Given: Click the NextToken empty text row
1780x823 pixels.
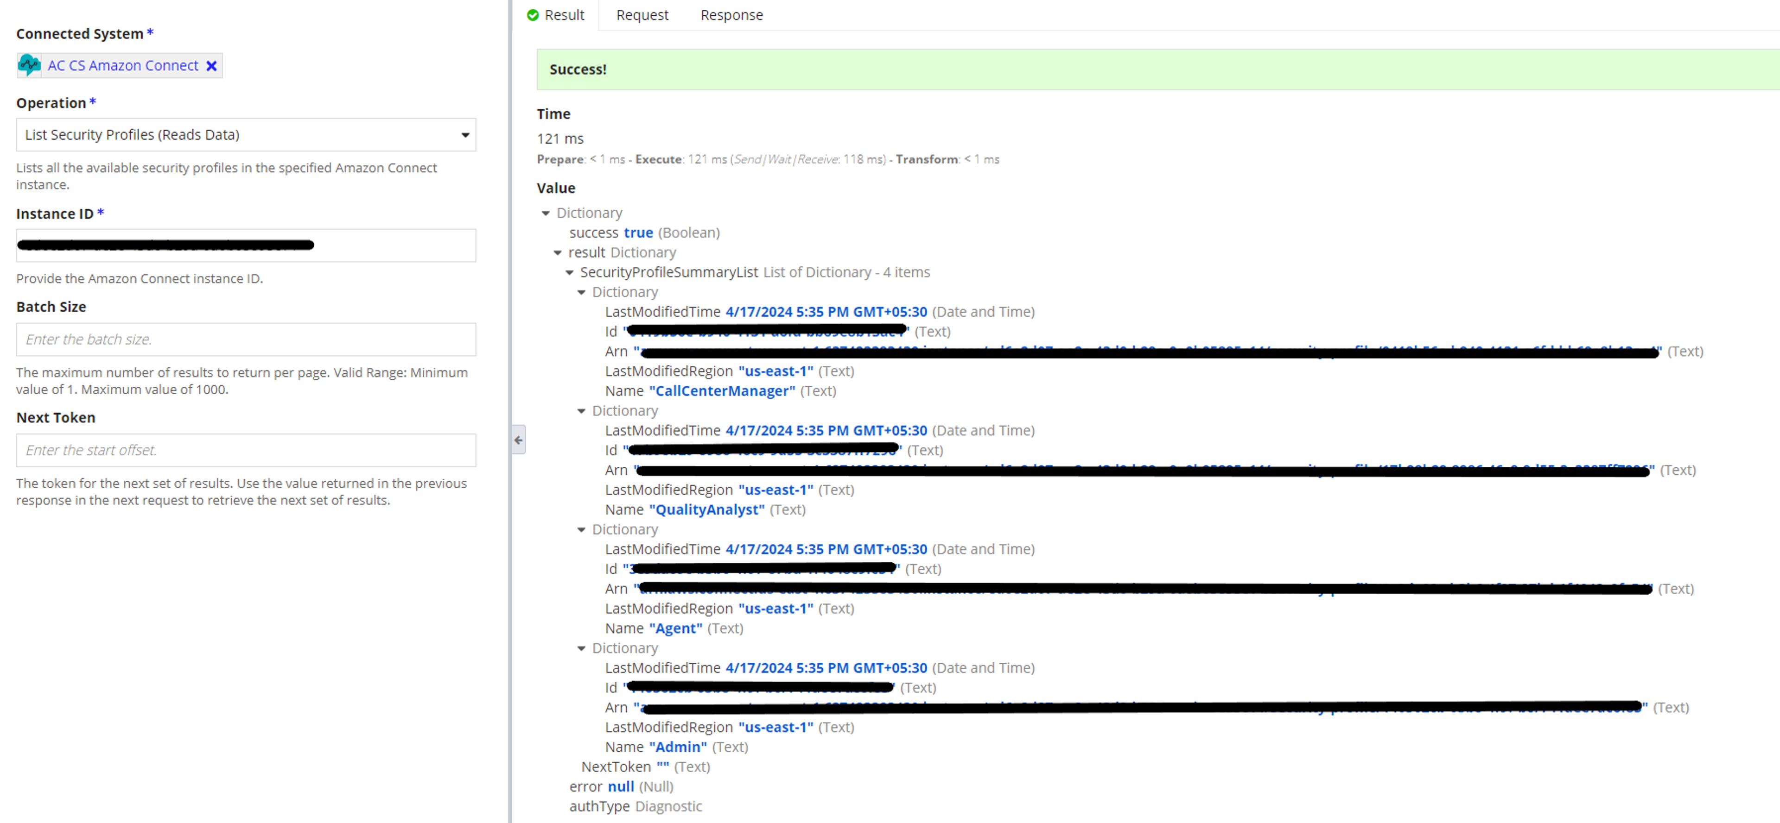Looking at the screenshot, I should [645, 767].
